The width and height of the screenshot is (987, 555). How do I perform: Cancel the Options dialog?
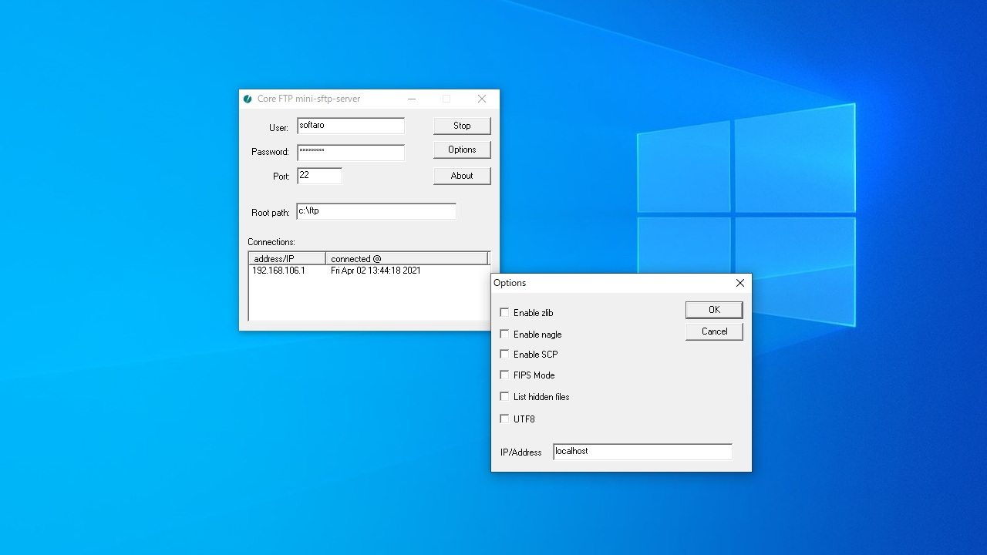713,331
